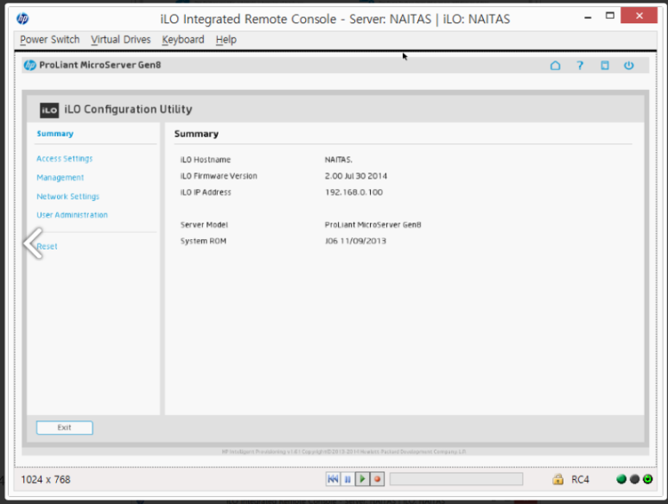Open the Virtual Drives menu
668x504 pixels.
pos(120,40)
